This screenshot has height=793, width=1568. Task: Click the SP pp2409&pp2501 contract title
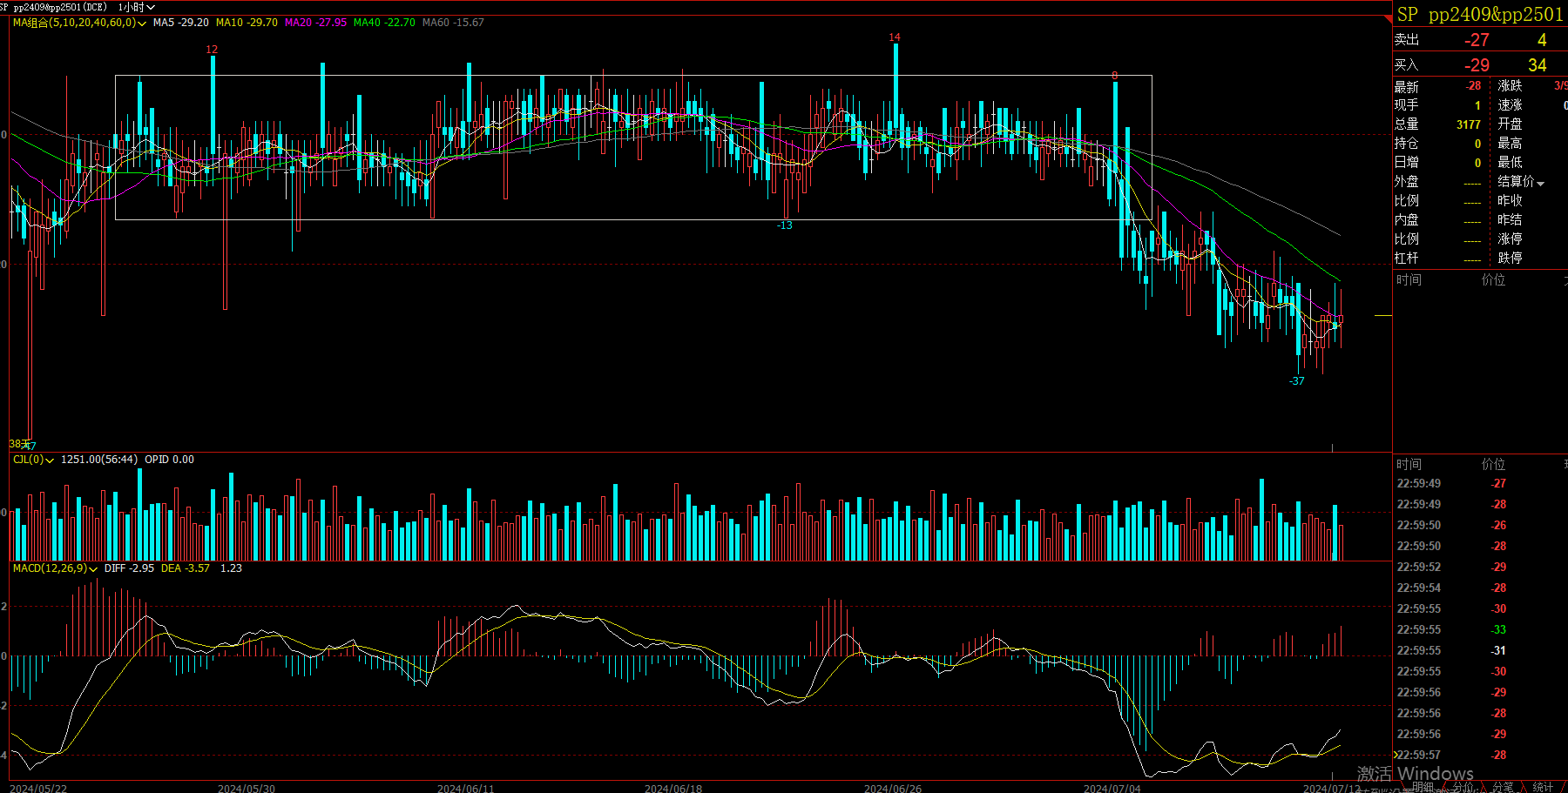point(1480,15)
